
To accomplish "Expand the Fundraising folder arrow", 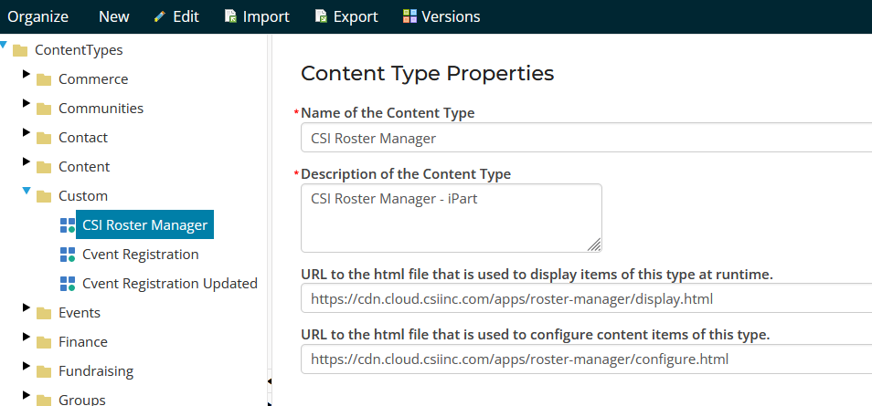I will coord(27,366).
